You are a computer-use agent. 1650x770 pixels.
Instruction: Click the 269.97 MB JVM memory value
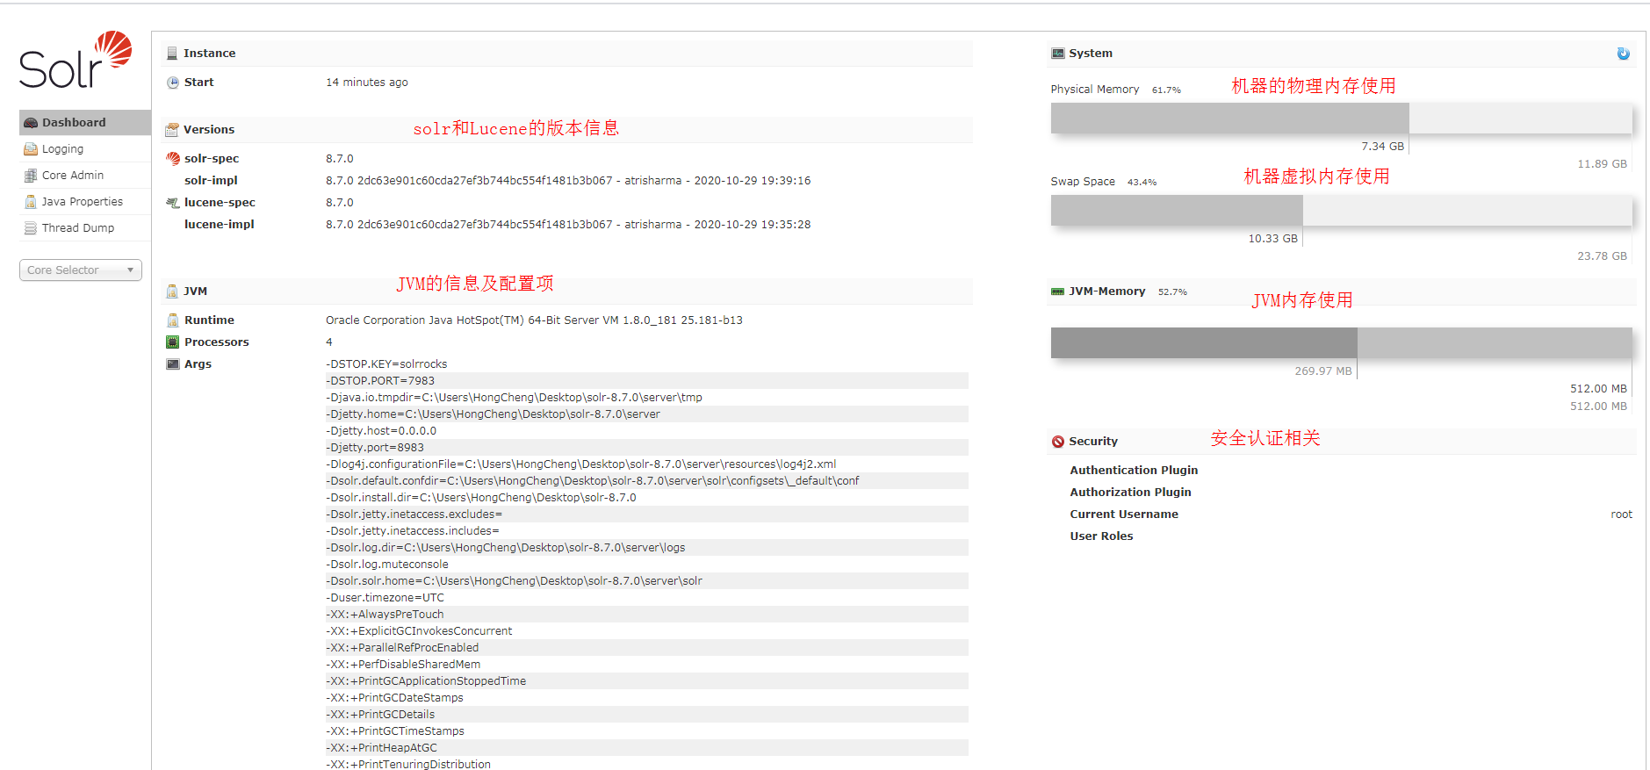click(x=1322, y=371)
